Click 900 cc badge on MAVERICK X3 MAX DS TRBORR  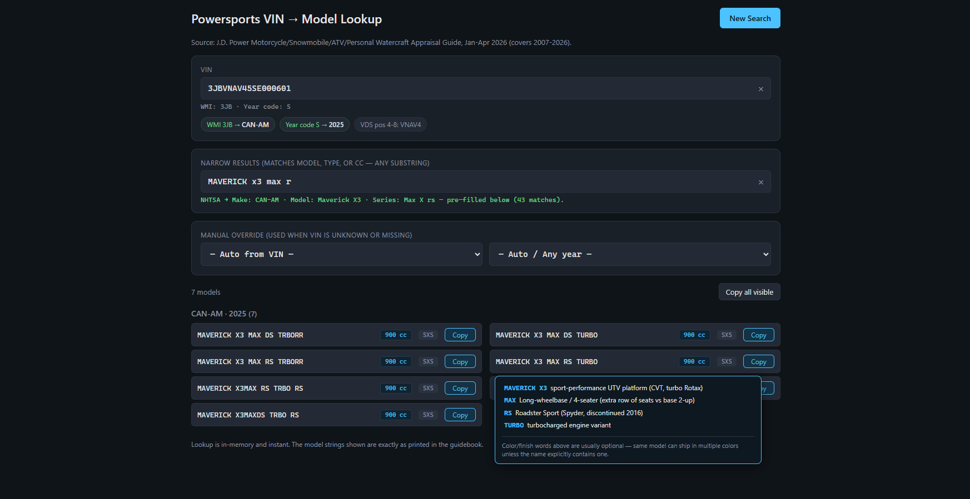pyautogui.click(x=396, y=335)
